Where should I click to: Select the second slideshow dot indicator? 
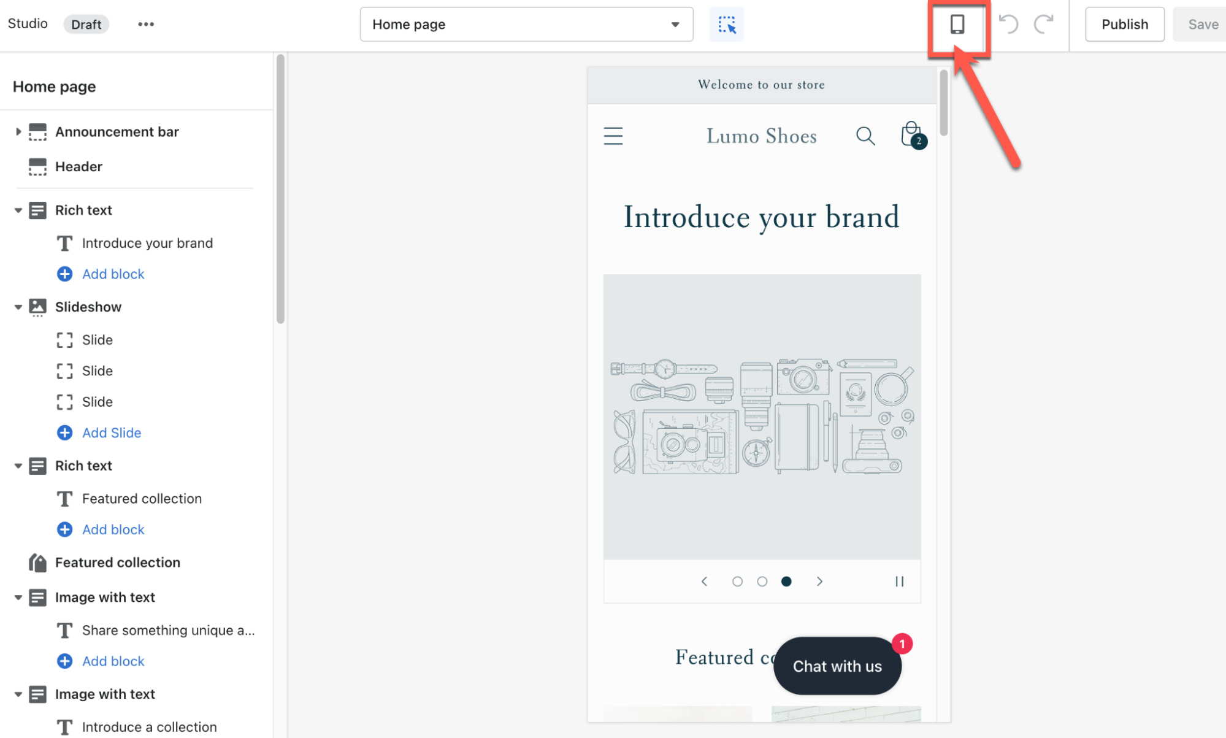[x=762, y=582]
